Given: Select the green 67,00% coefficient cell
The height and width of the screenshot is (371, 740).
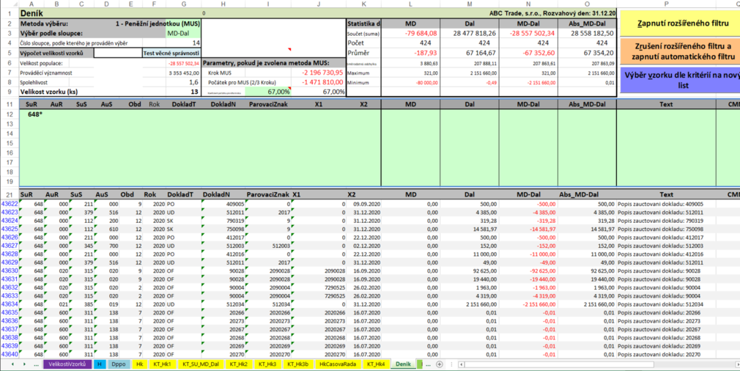Looking at the screenshot, I should (x=268, y=92).
